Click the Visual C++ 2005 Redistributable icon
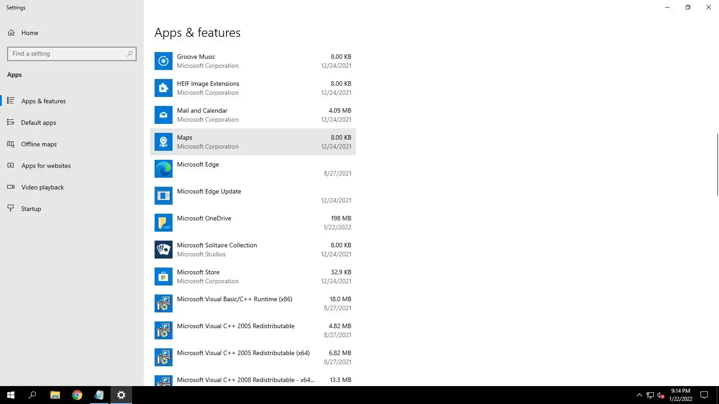 tap(164, 330)
